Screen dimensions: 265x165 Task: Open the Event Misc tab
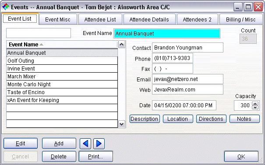(58, 19)
